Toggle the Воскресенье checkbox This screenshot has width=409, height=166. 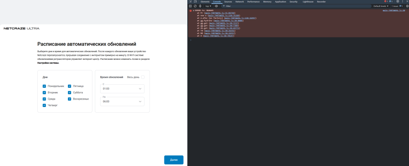point(70,99)
